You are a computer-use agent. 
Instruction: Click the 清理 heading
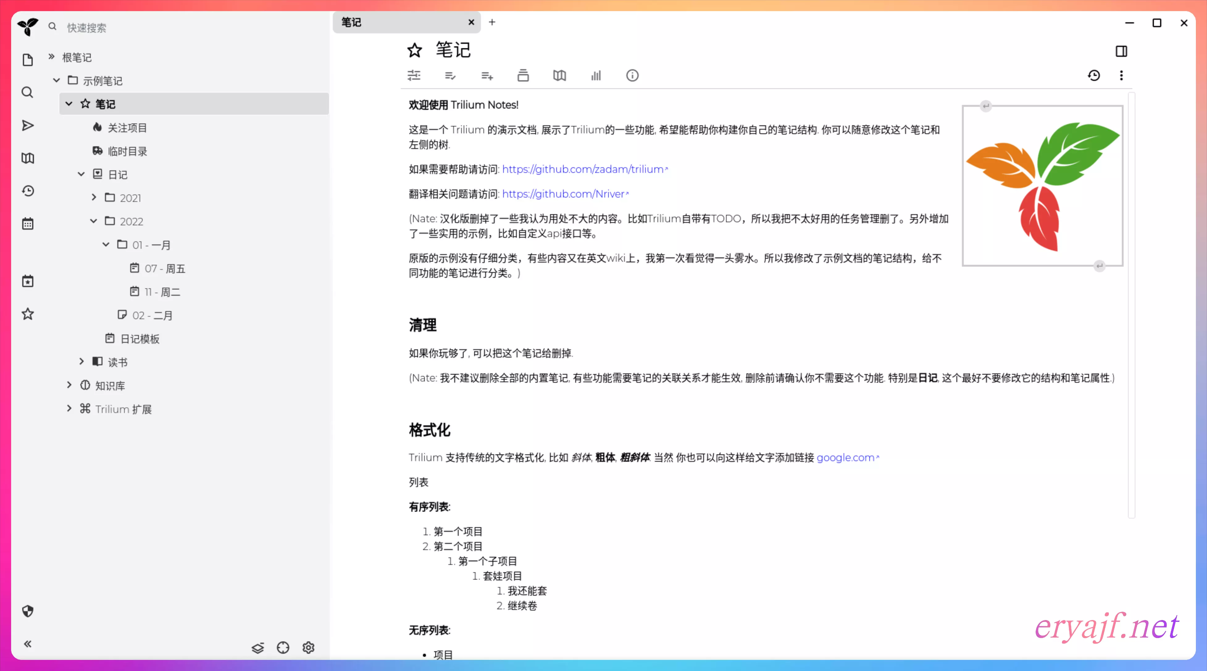[x=423, y=325]
